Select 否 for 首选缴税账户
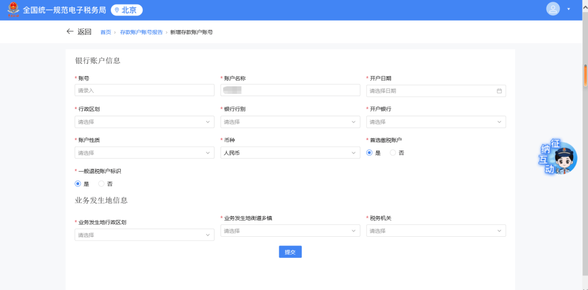 (x=393, y=153)
